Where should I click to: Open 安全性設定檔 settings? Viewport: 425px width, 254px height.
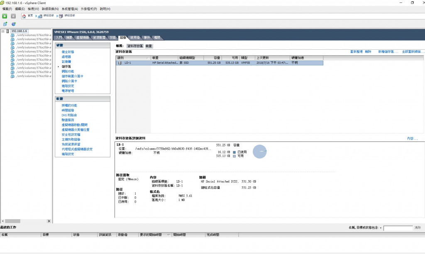tap(71, 135)
